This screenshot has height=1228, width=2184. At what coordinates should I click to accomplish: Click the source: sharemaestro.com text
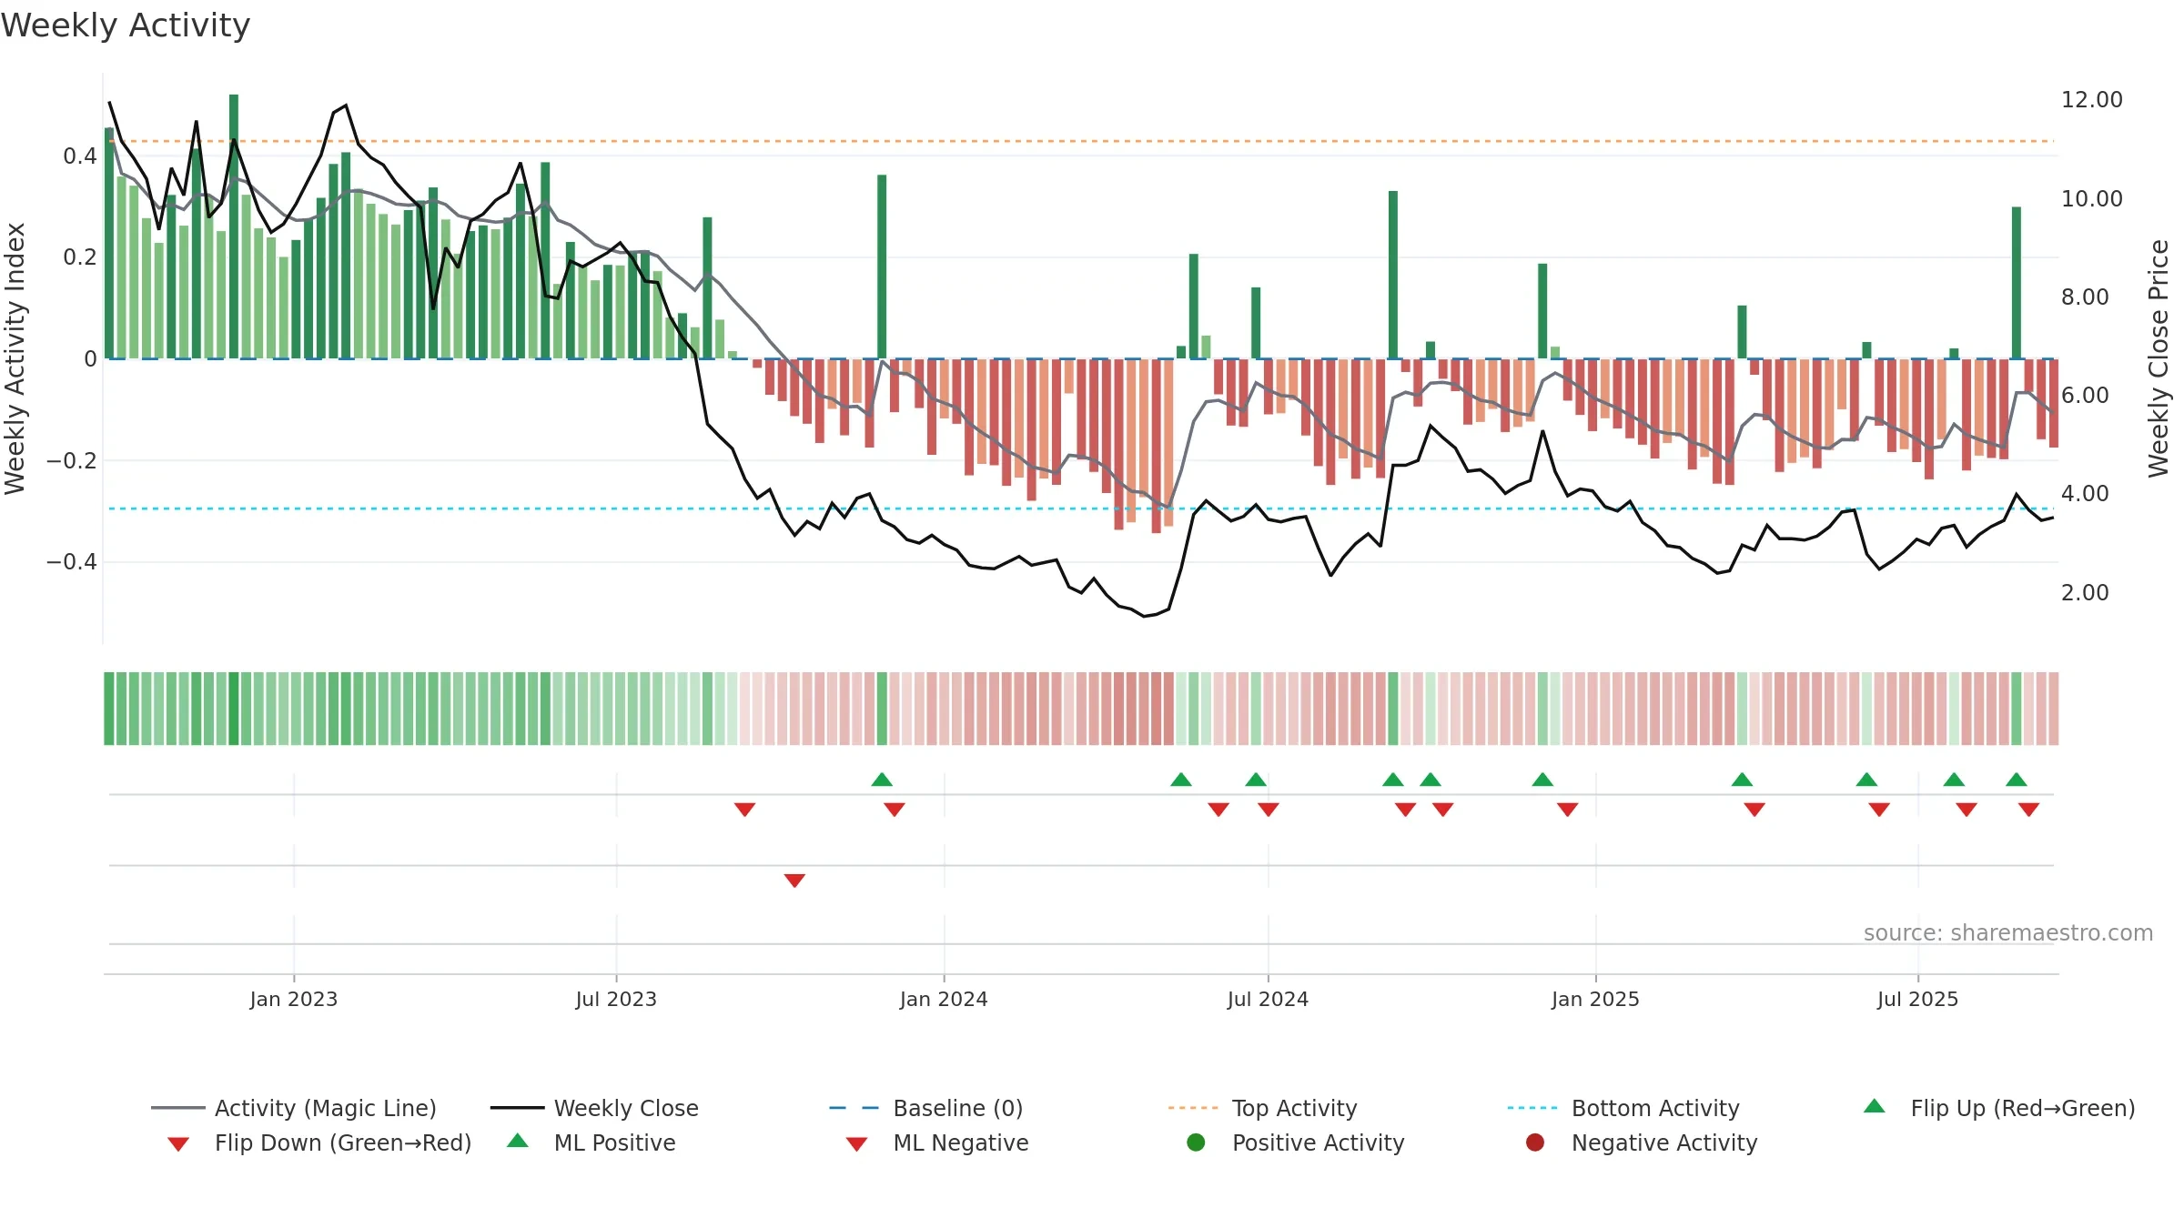(x=2008, y=932)
